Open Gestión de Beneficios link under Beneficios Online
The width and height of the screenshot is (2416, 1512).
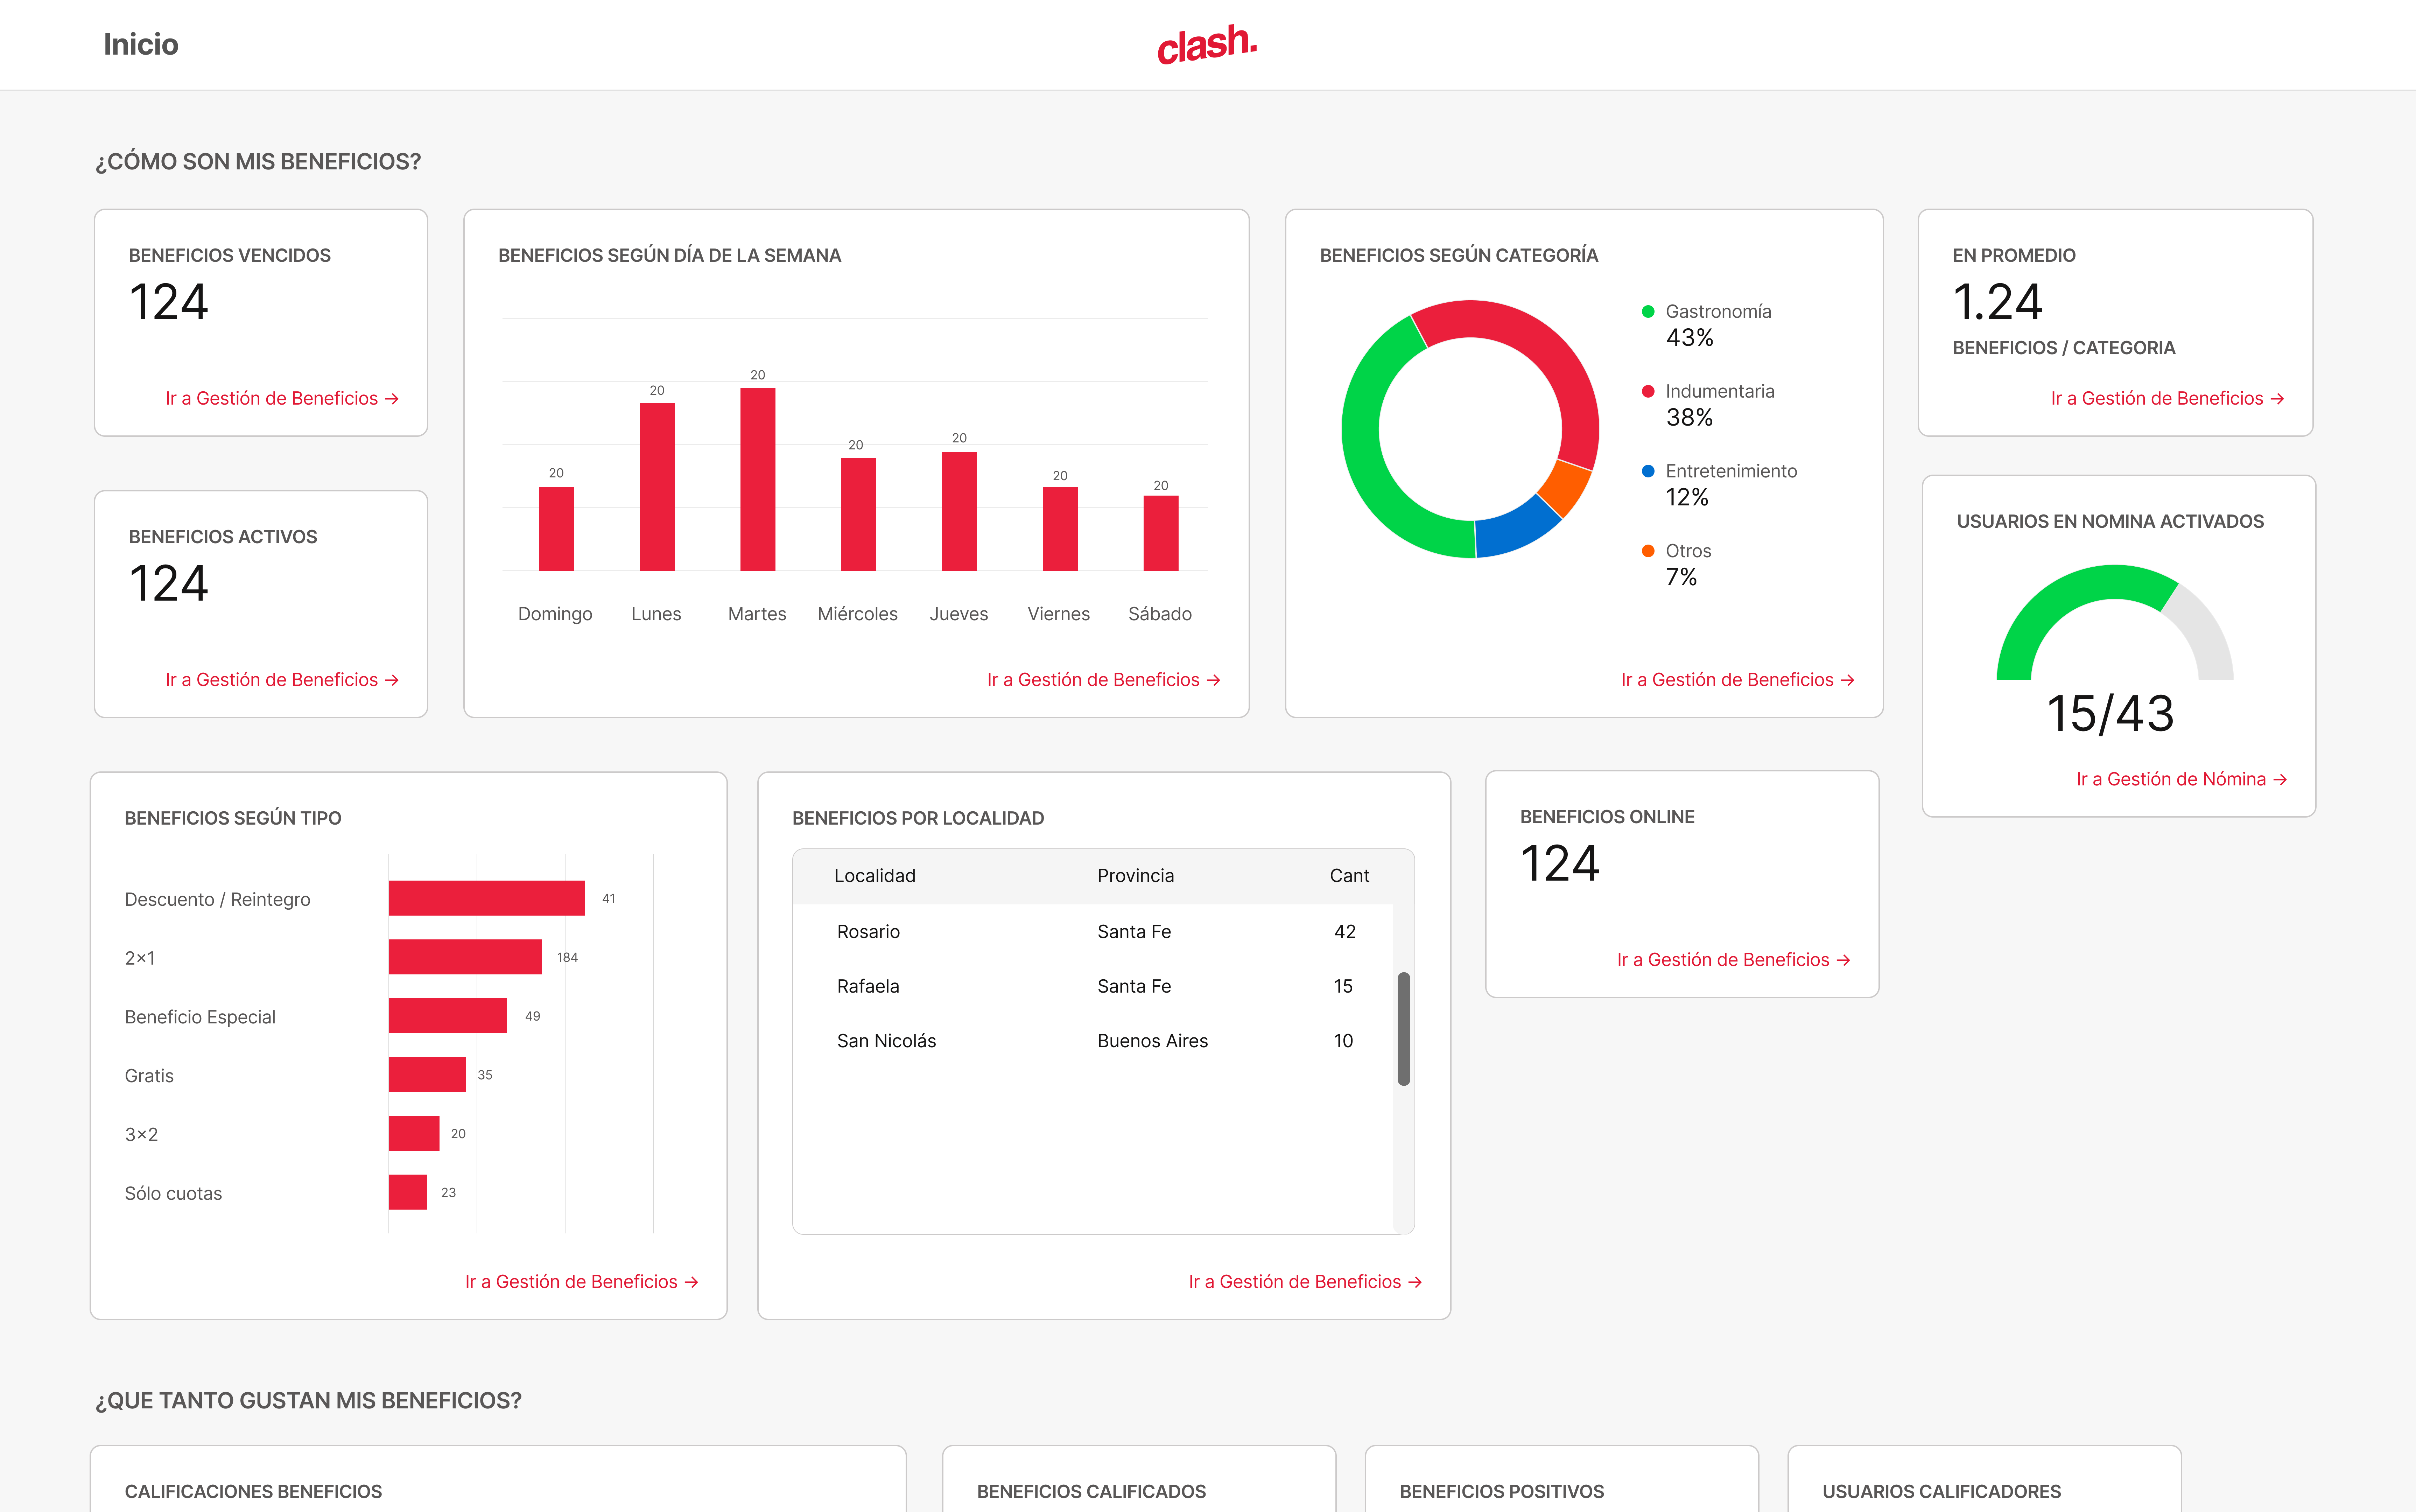(x=1733, y=960)
